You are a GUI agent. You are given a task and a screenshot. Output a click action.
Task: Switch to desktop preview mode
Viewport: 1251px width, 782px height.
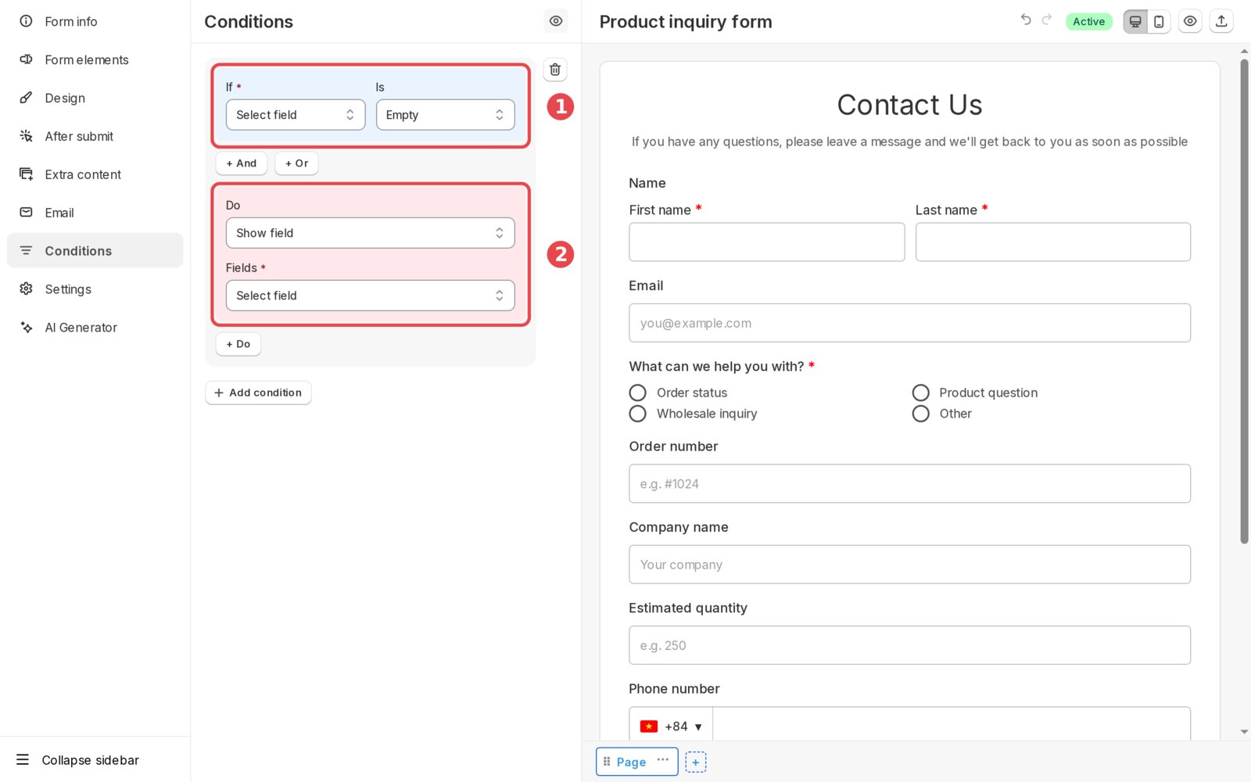1135,22
